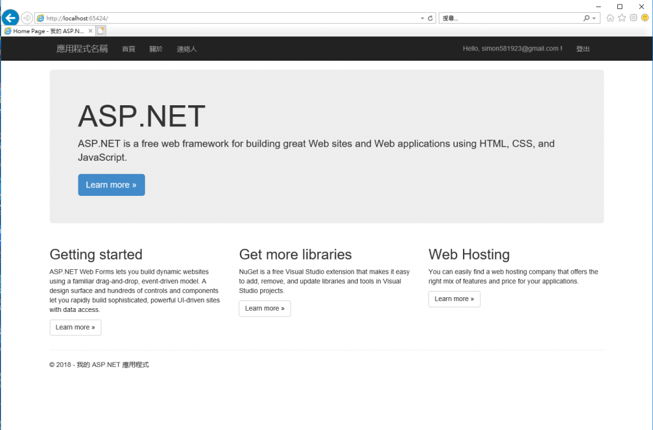Click the IE page icon in address bar
653x430 pixels.
pyautogui.click(x=40, y=18)
